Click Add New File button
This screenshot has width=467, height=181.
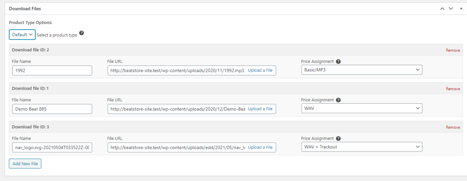[x=25, y=163]
